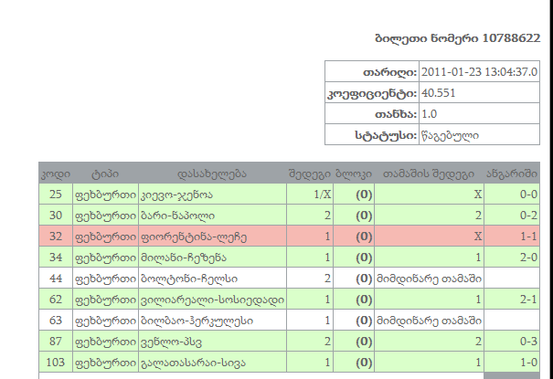This screenshot has height=379, width=553.
Task: Click the 'დასახელება' column header
Action: [x=212, y=174]
